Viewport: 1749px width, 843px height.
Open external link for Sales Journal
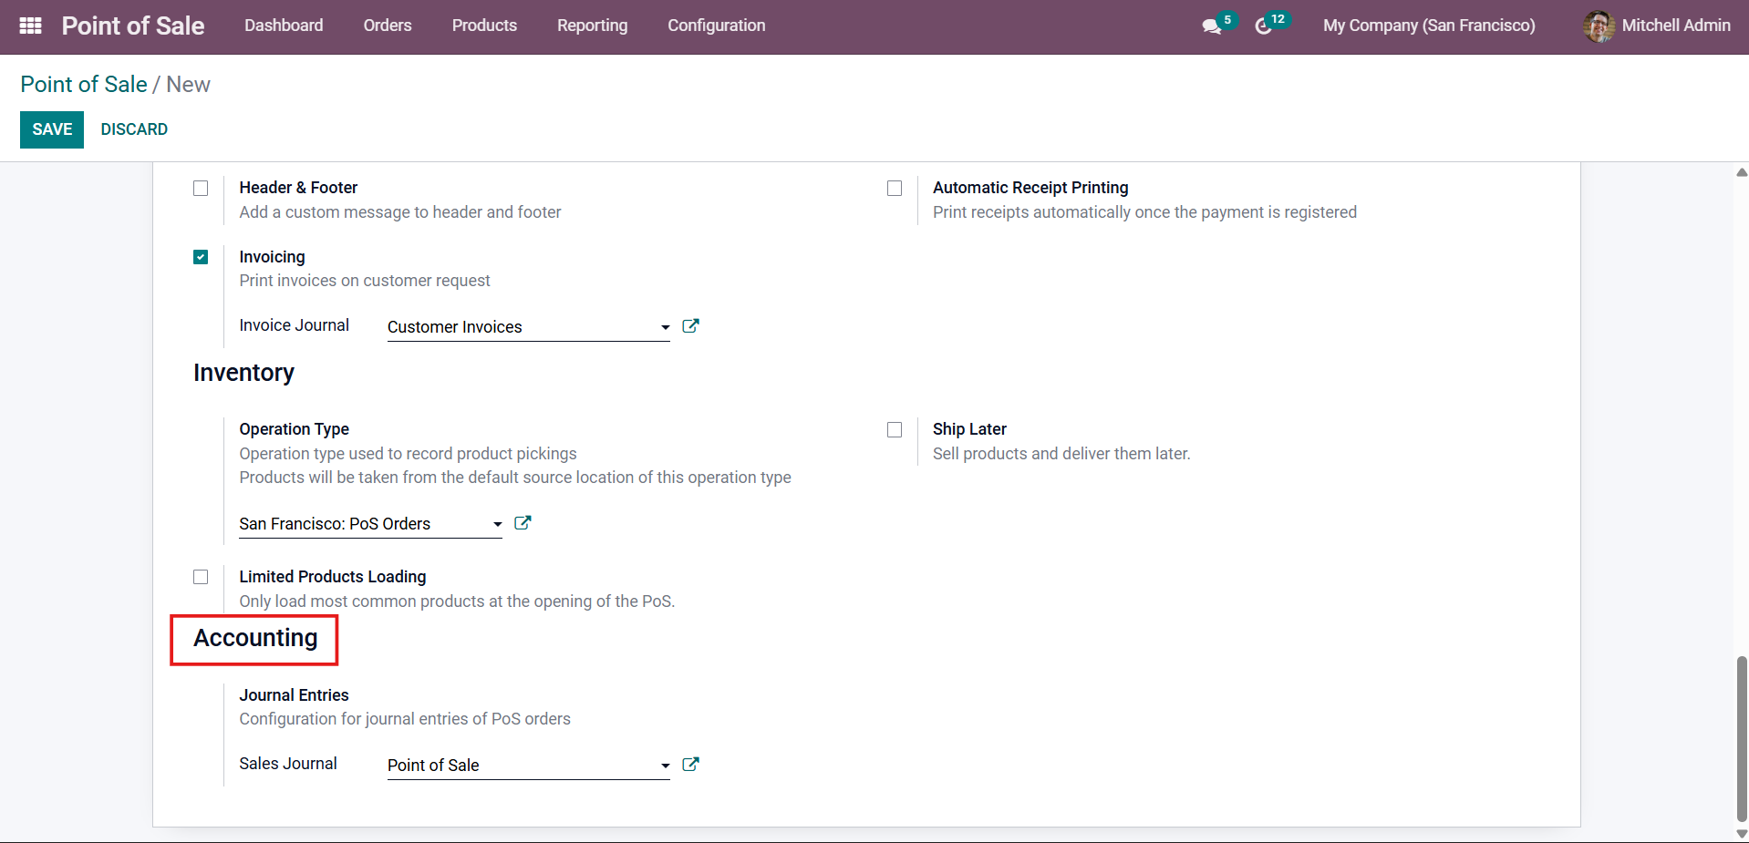[690, 765]
